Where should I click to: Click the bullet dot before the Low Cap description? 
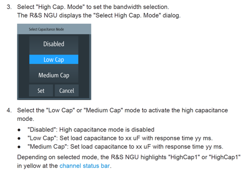pyautogui.click(x=19, y=138)
